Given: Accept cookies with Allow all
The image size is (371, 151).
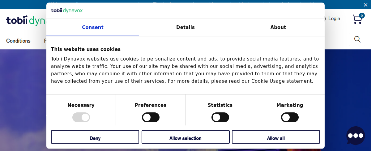Looking at the screenshot, I should (276, 137).
